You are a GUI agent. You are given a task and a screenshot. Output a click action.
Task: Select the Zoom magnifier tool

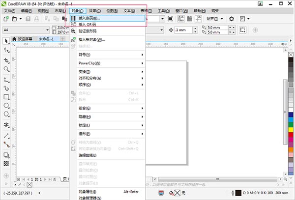(x=6, y=69)
